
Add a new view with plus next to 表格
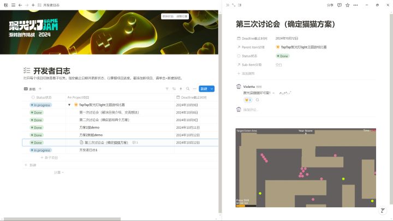pyautogui.click(x=40, y=89)
